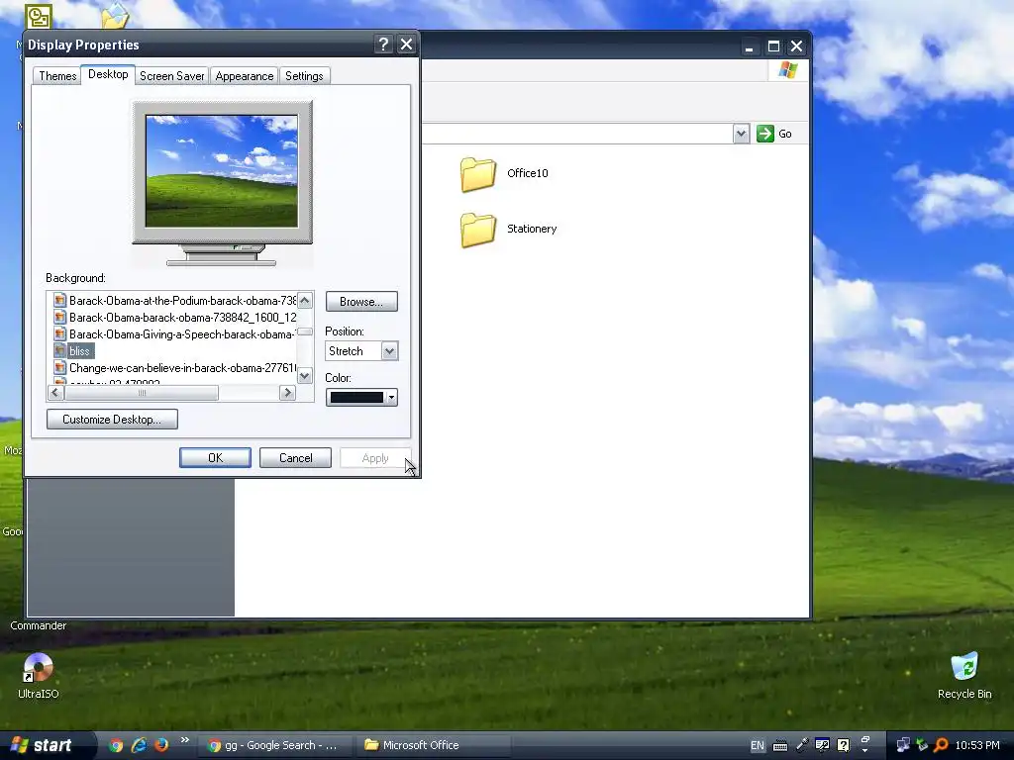1014x760 pixels.
Task: Click the Windows flag logo in Explorer
Action: coord(787,70)
